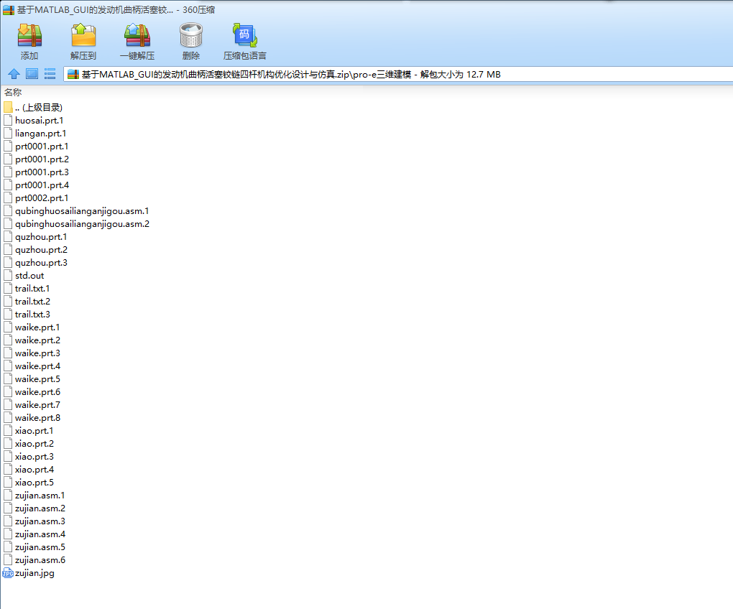Sort by 名称 column header
Image resolution: width=733 pixels, height=609 pixels.
point(13,93)
